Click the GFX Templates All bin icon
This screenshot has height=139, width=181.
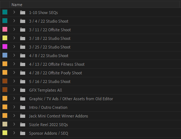coord(23,90)
